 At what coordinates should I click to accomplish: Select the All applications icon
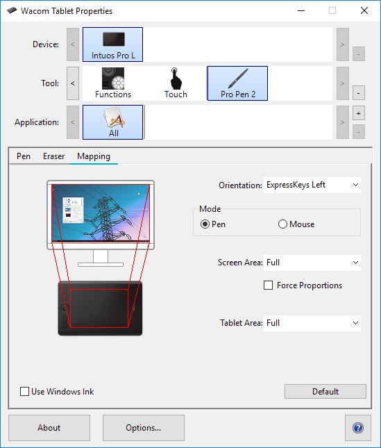tap(112, 122)
